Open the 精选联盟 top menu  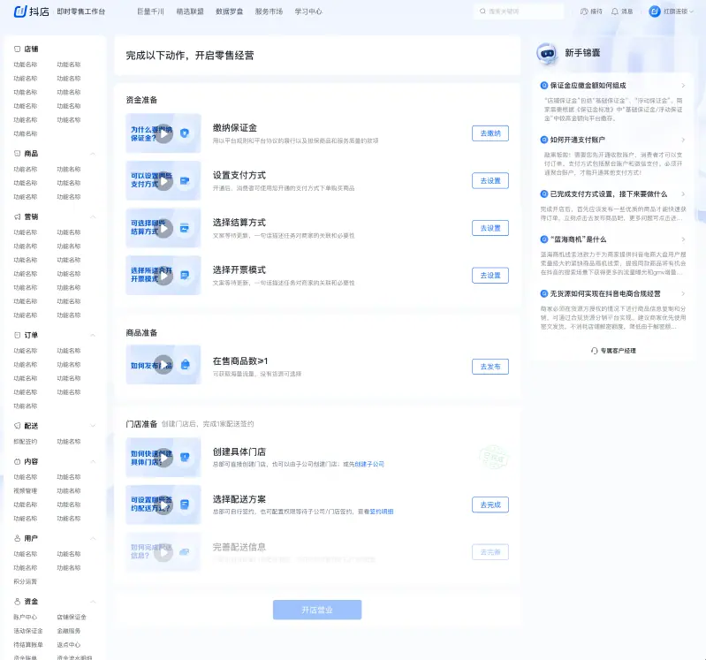pos(190,11)
